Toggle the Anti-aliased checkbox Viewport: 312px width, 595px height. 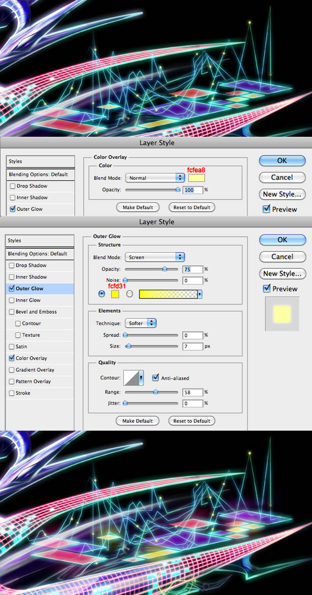(x=155, y=378)
